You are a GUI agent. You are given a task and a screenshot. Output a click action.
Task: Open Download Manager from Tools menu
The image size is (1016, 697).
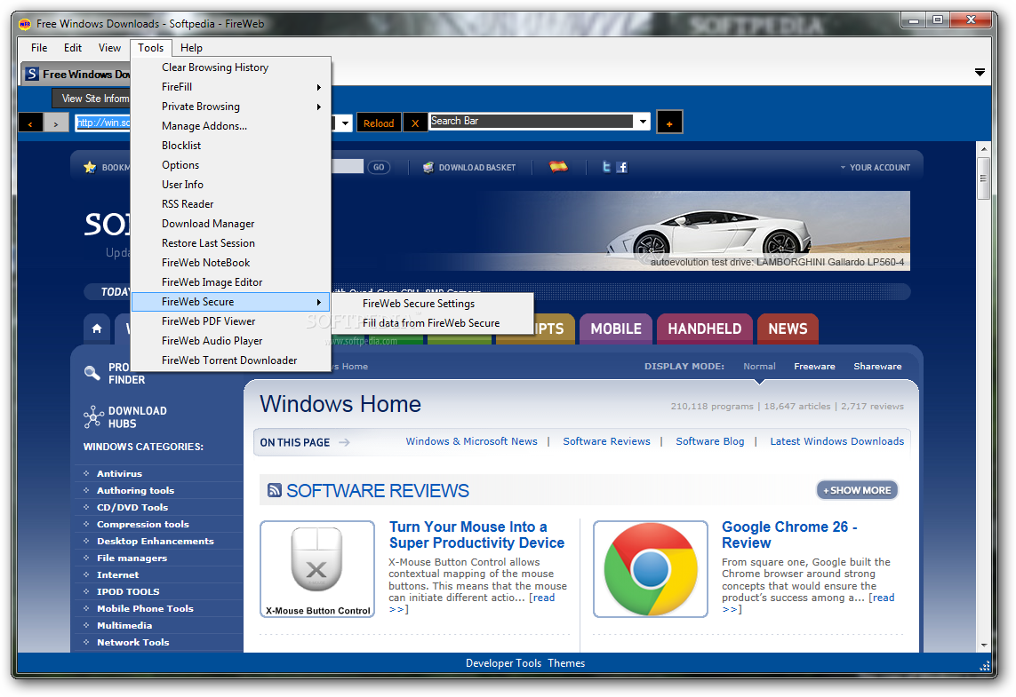click(x=231, y=223)
